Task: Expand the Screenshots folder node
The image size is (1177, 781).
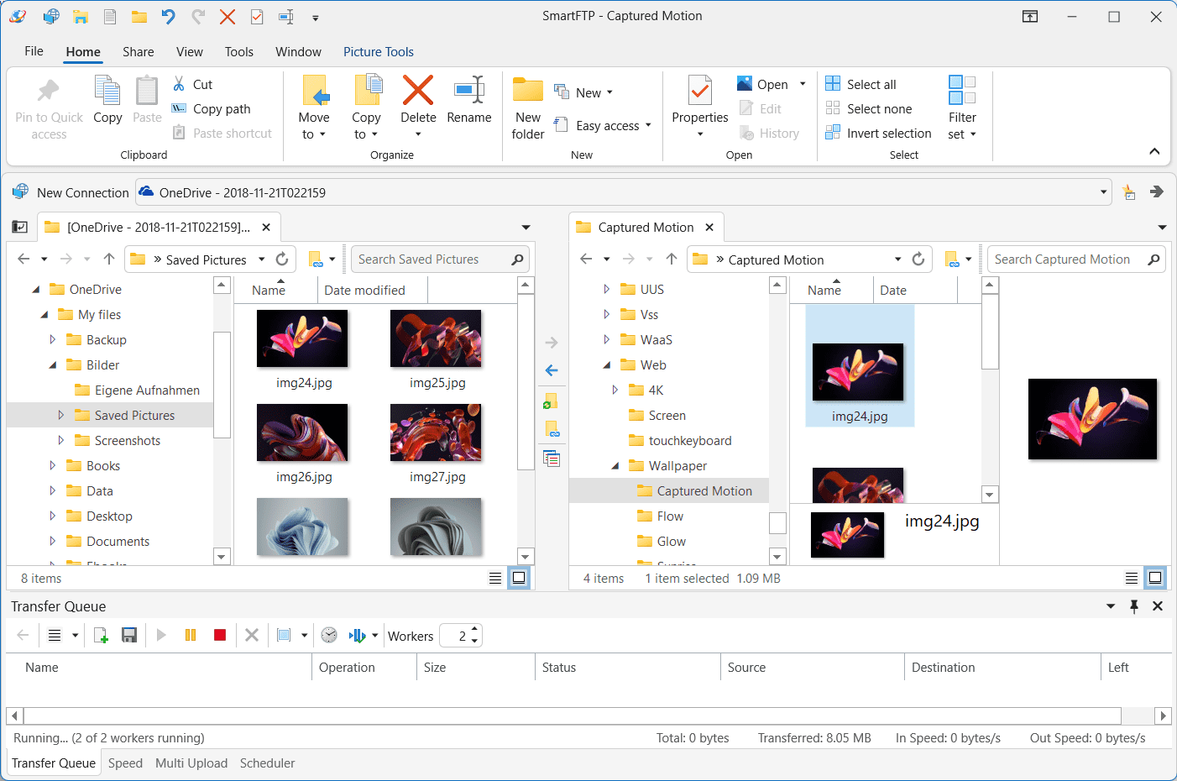Action: [x=60, y=441]
